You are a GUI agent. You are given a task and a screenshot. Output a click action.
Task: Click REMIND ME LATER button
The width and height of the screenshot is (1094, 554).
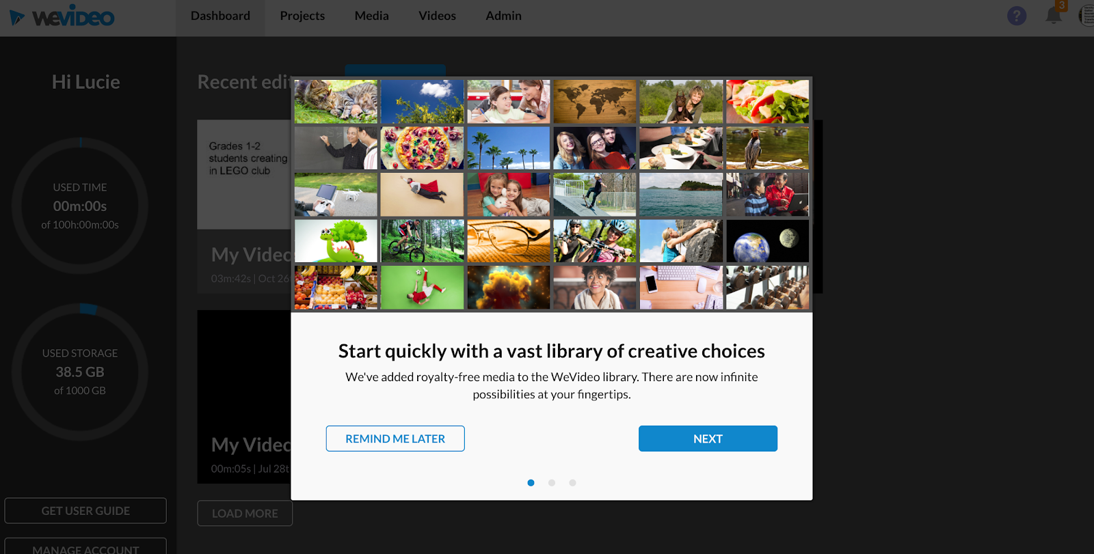point(395,439)
